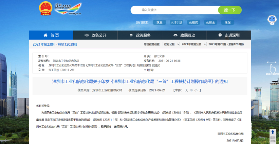Click the keyword search input field
This screenshot has width=279, height=144.
tap(174, 10)
